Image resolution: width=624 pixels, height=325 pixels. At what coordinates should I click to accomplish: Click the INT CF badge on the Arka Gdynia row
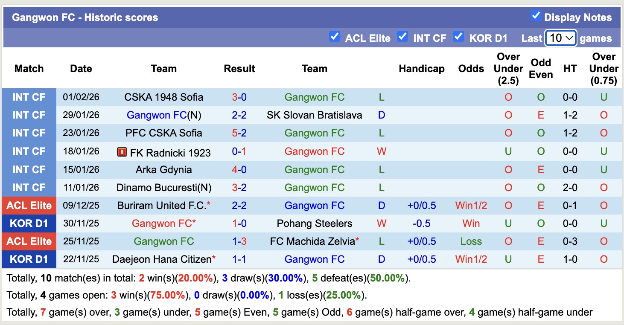point(29,169)
